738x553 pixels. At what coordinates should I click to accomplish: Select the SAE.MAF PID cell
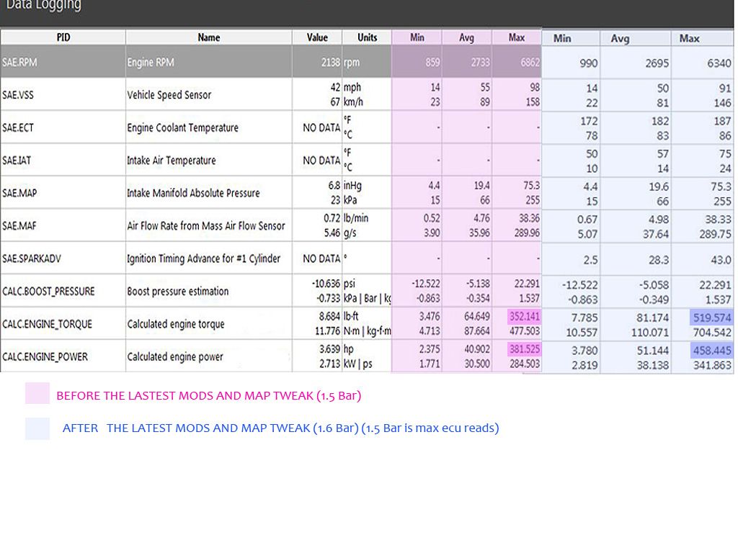coord(19,226)
